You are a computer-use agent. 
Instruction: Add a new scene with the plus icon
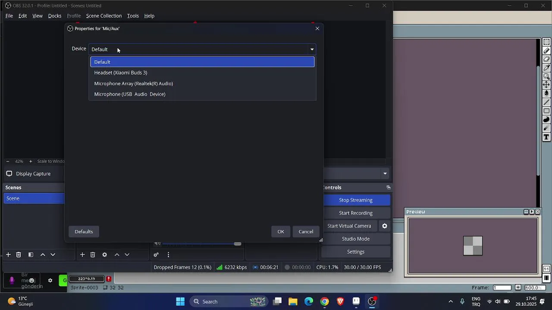[8, 255]
